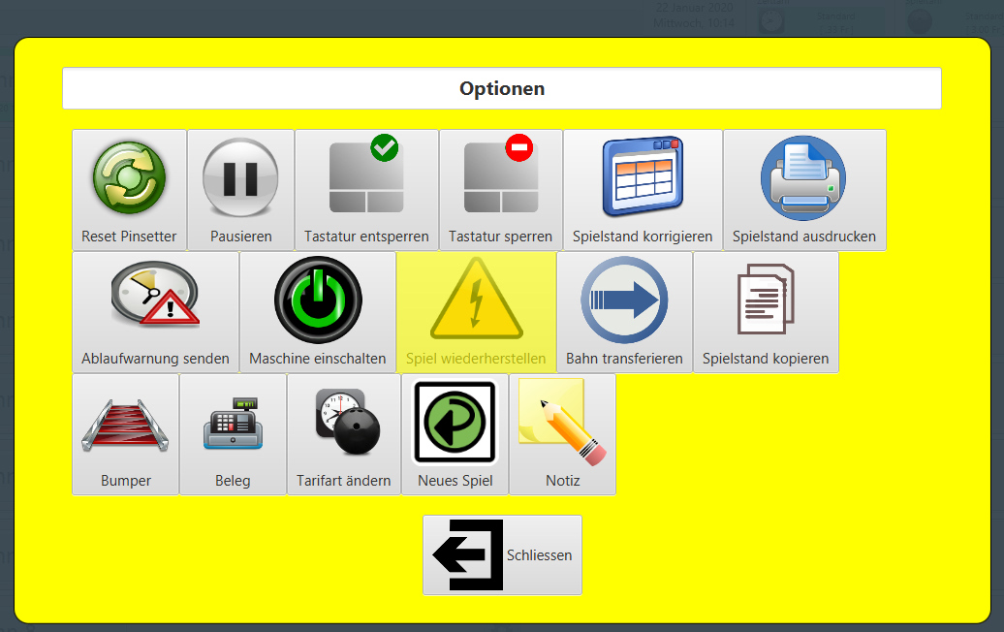
Task: Open the Beleg cash register
Action: (233, 434)
